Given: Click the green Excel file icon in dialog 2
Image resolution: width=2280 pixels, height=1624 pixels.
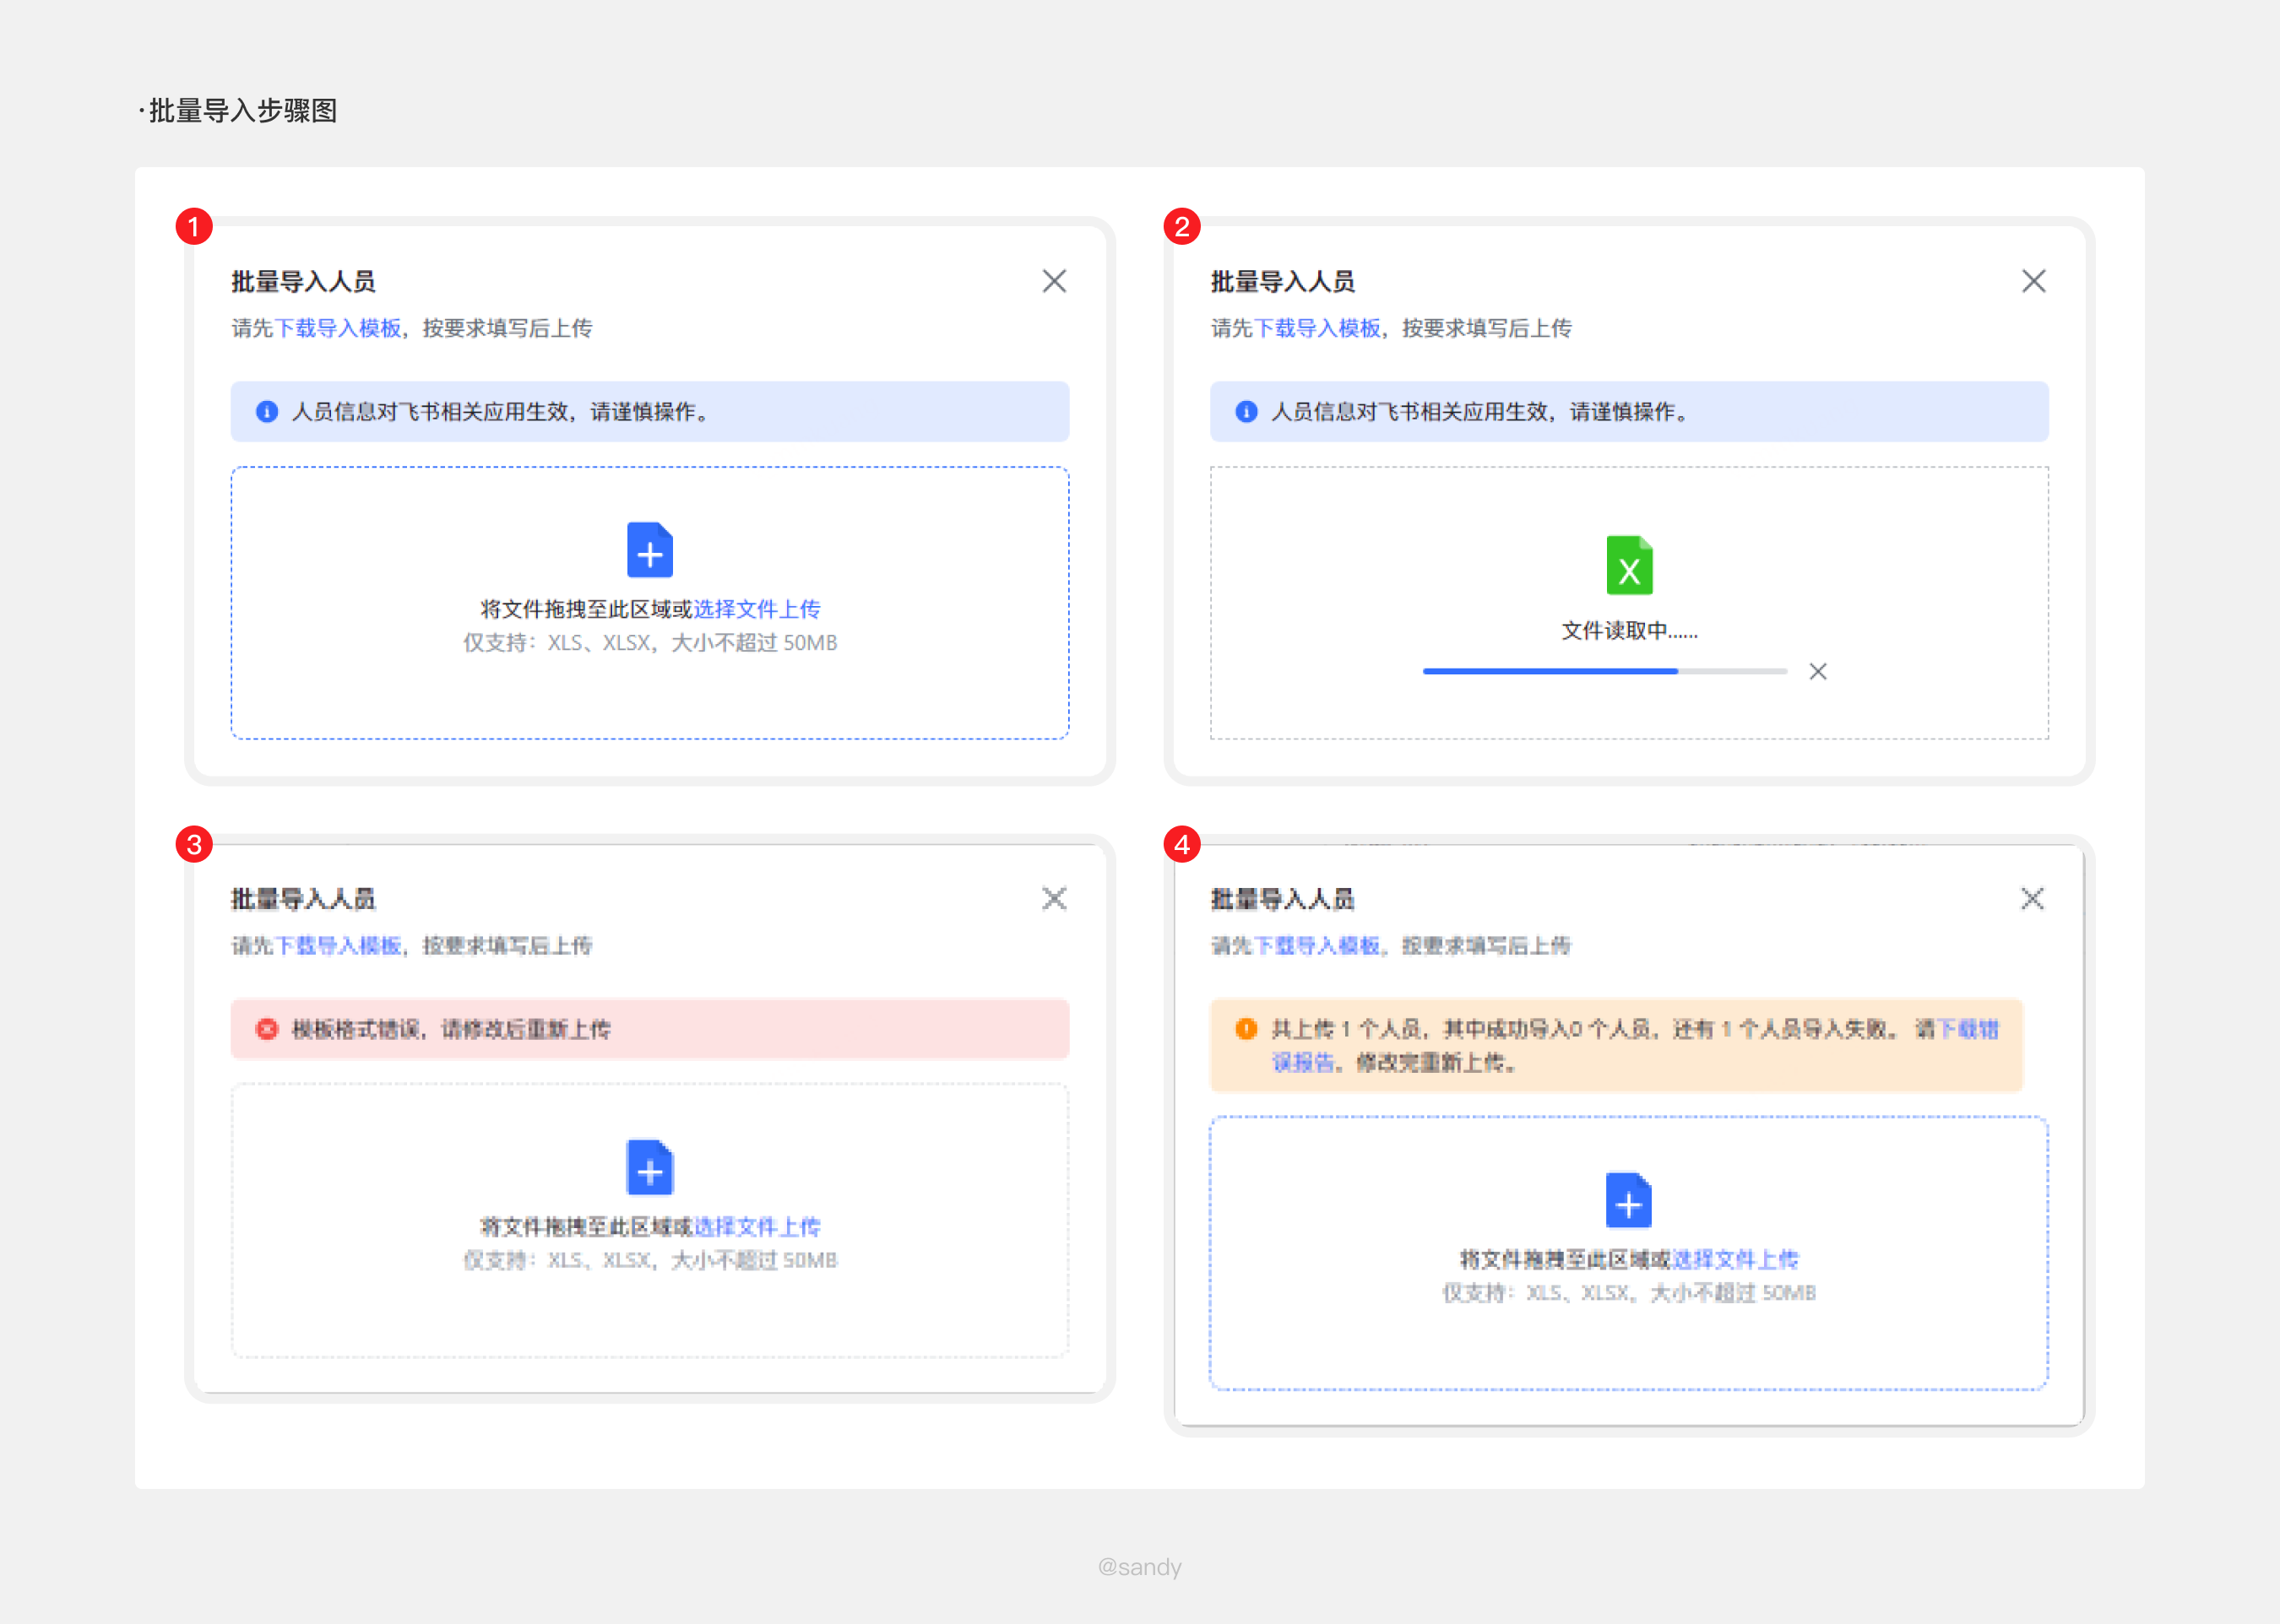Looking at the screenshot, I should (x=1629, y=565).
